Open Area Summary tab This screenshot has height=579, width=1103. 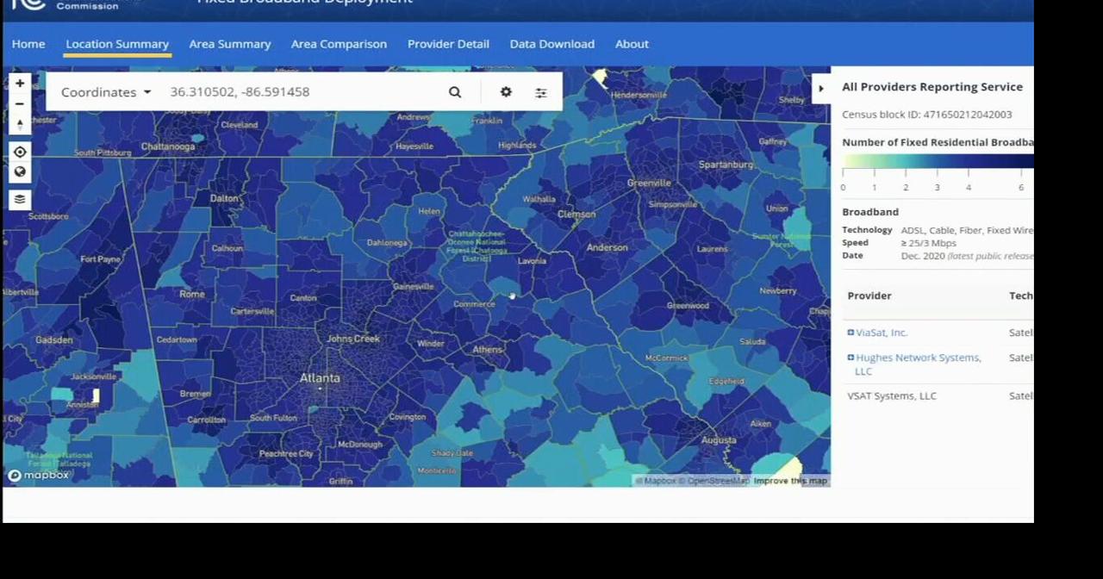[x=230, y=44]
